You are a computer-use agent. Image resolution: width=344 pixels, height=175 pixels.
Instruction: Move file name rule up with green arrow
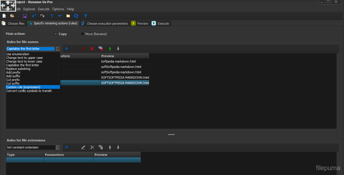click(x=110, y=49)
